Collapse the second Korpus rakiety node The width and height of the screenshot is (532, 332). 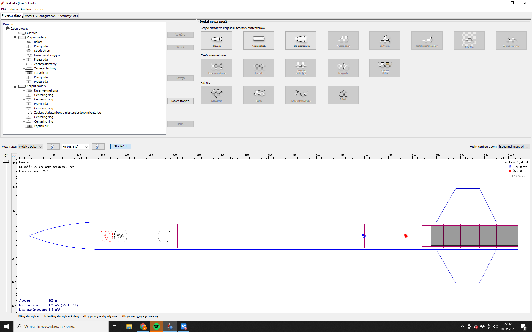pyautogui.click(x=15, y=86)
